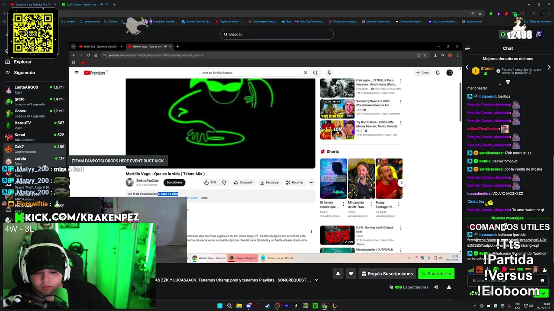Click the green Suscribirse button

(x=436, y=273)
